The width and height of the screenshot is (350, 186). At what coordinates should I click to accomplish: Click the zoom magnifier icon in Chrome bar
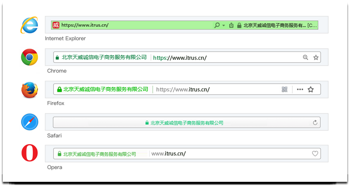point(305,58)
